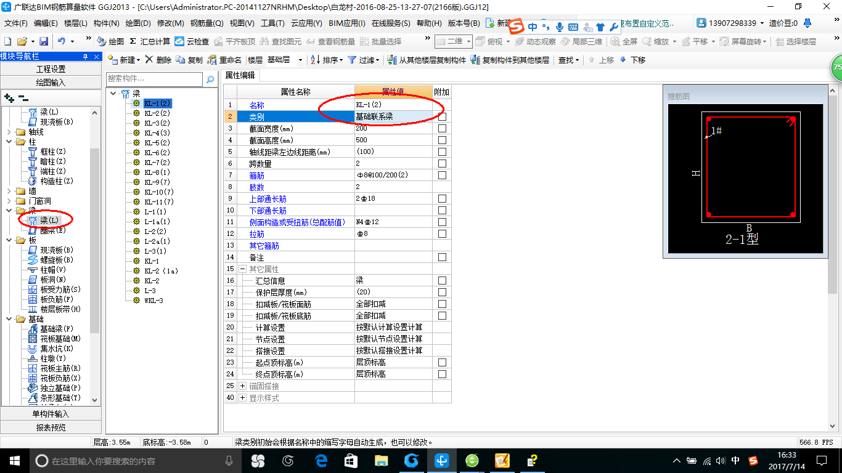This screenshot has width=842, height=473.
Task: Toggle 附加 checkbox for 截面宽度 row
Action: point(442,128)
